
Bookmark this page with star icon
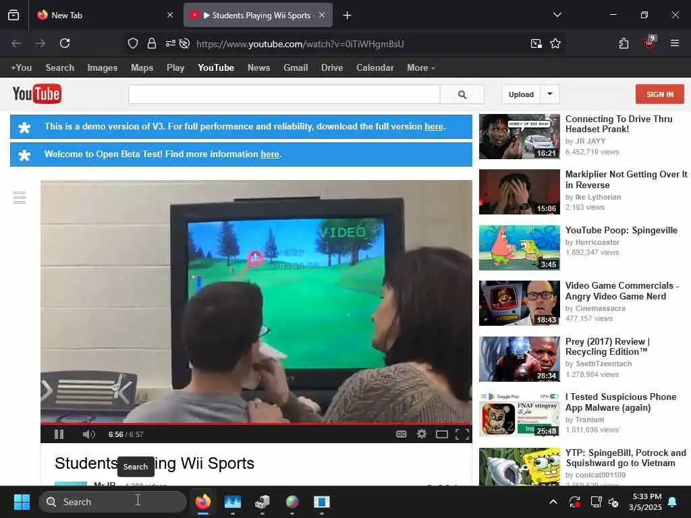pyautogui.click(x=555, y=44)
